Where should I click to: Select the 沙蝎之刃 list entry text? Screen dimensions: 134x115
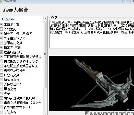point(10,29)
